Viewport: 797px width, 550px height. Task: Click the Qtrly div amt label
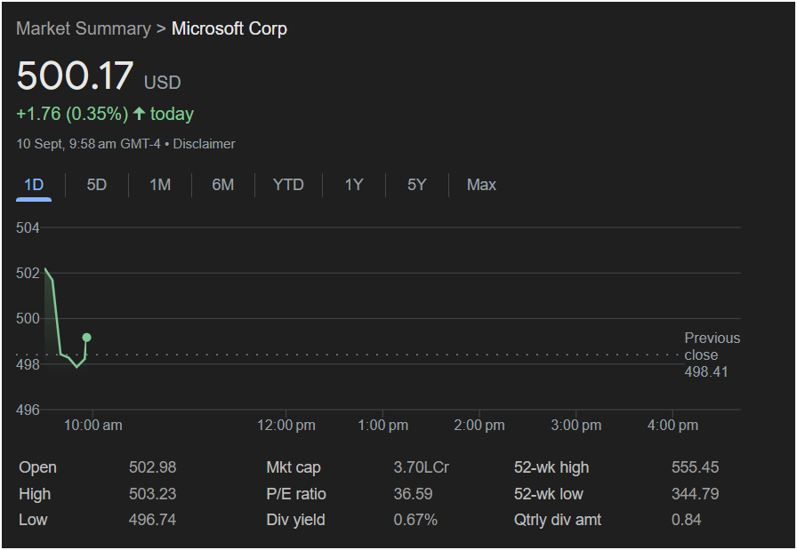coord(558,520)
